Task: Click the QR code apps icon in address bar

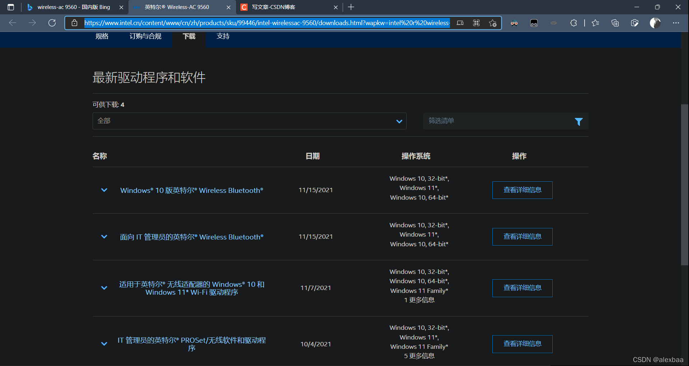Action: tap(476, 23)
